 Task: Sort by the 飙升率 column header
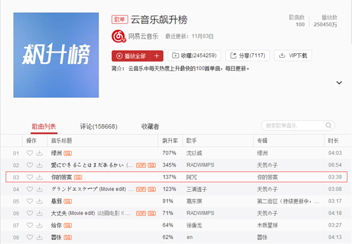(x=170, y=141)
